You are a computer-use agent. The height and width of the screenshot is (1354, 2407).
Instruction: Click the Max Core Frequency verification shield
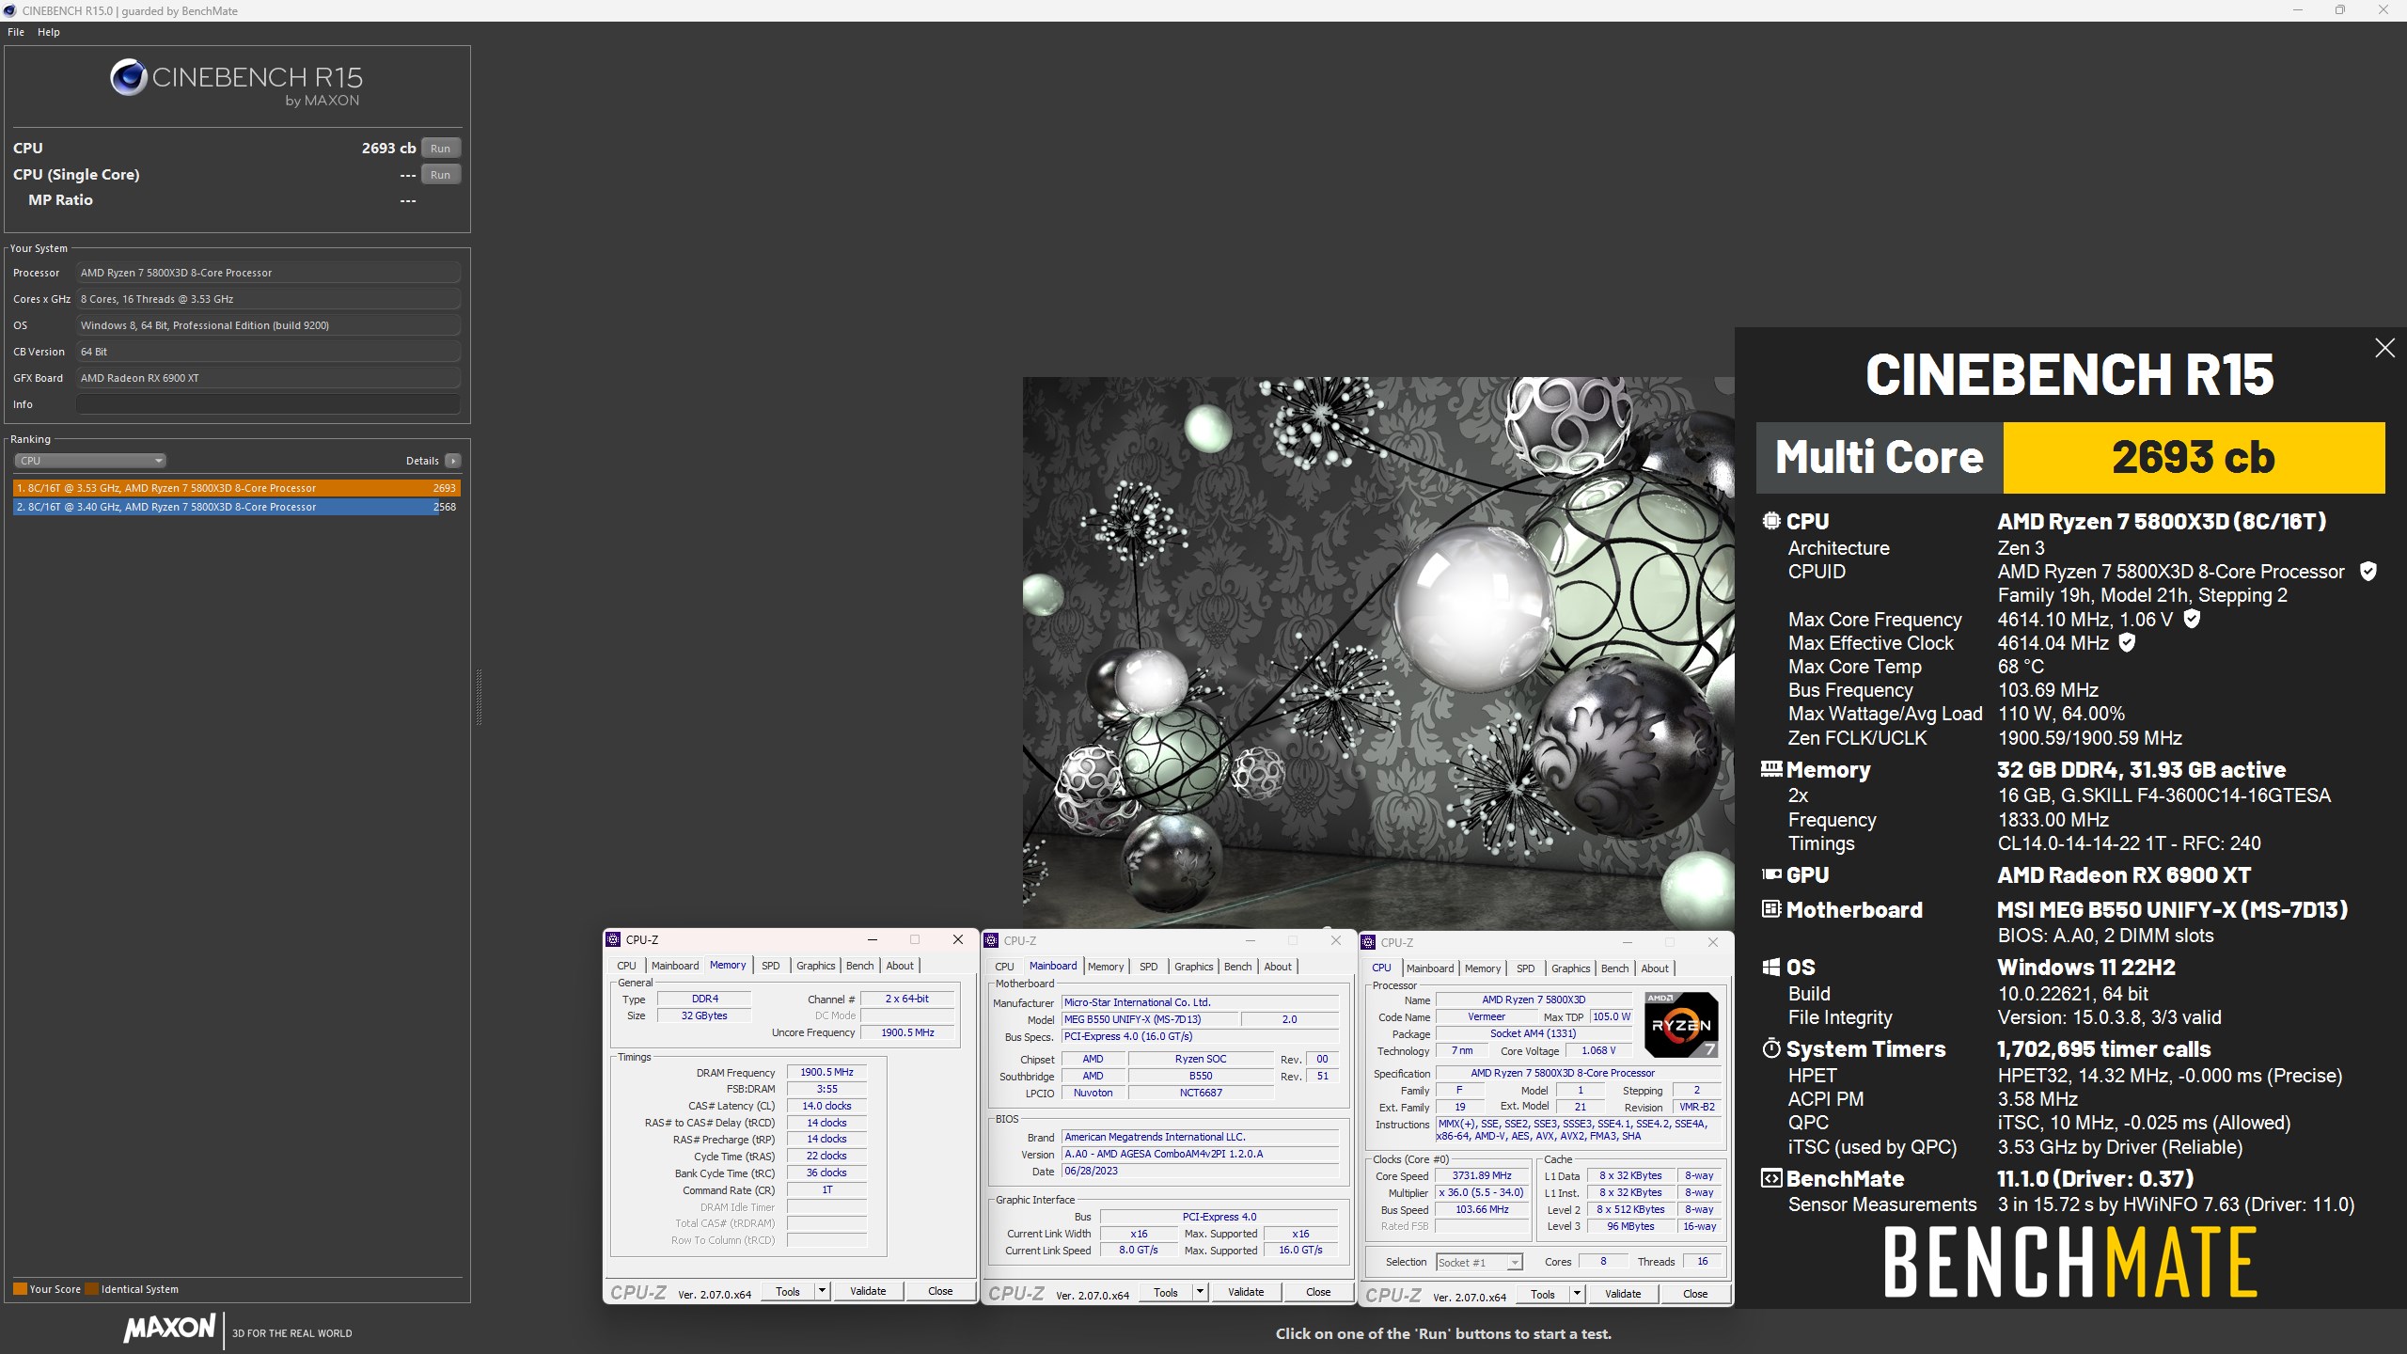2191,619
